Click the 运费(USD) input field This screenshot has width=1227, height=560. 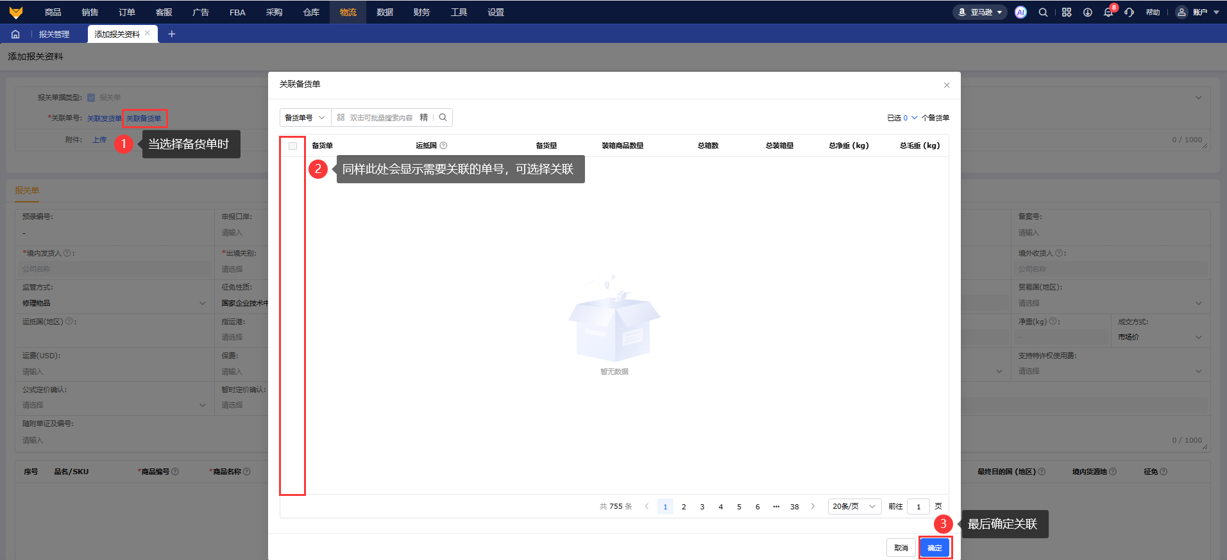click(115, 372)
